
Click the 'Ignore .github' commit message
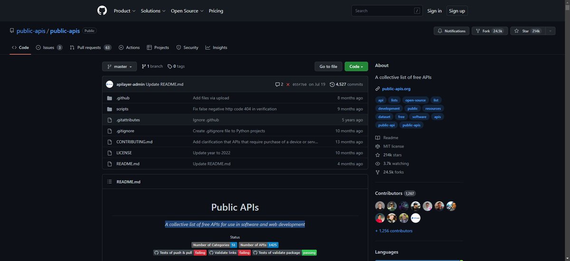(206, 120)
